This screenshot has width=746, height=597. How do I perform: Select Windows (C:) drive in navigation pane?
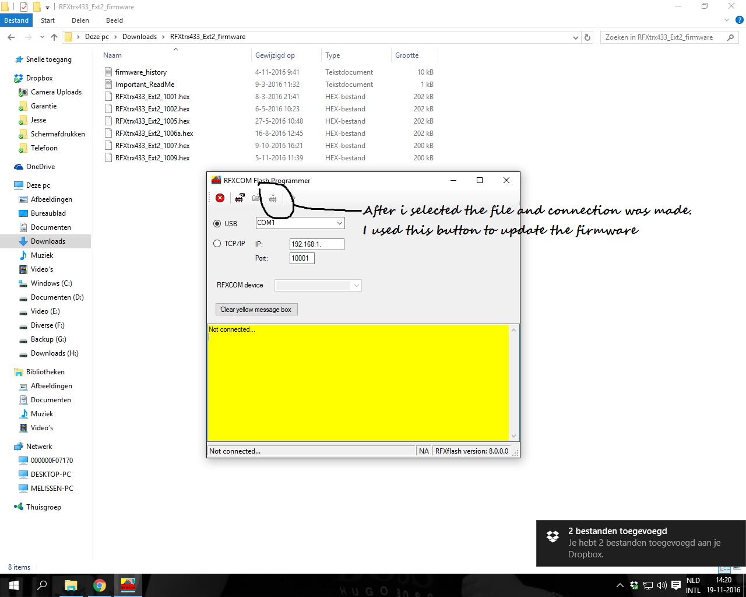[51, 283]
